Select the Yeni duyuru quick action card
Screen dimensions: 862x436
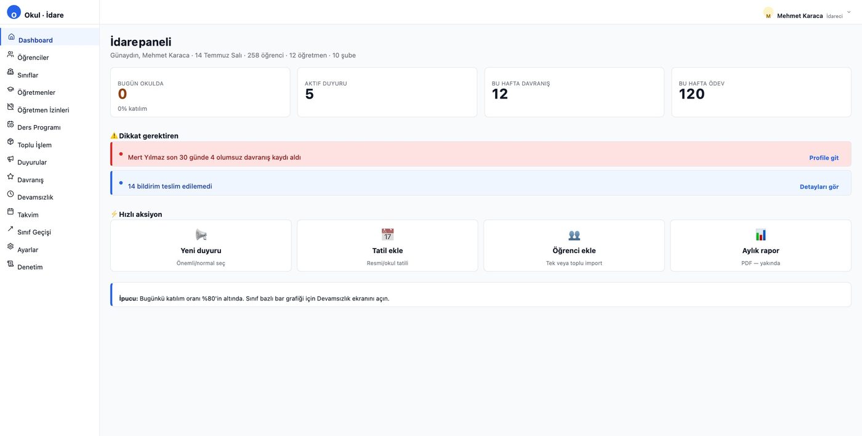[201, 246]
